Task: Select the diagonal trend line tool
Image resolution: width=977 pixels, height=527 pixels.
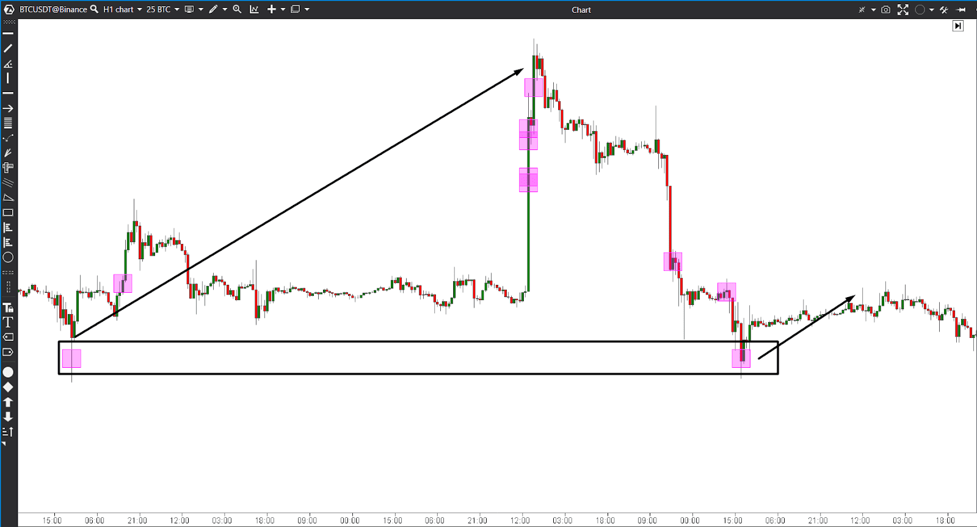Action: pos(8,48)
